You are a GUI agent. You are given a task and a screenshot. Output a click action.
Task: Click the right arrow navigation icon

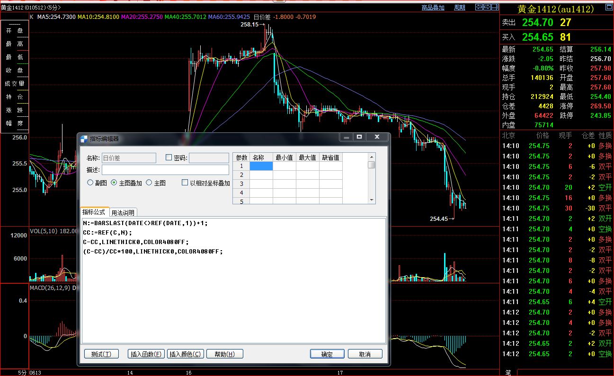tap(487, 7)
